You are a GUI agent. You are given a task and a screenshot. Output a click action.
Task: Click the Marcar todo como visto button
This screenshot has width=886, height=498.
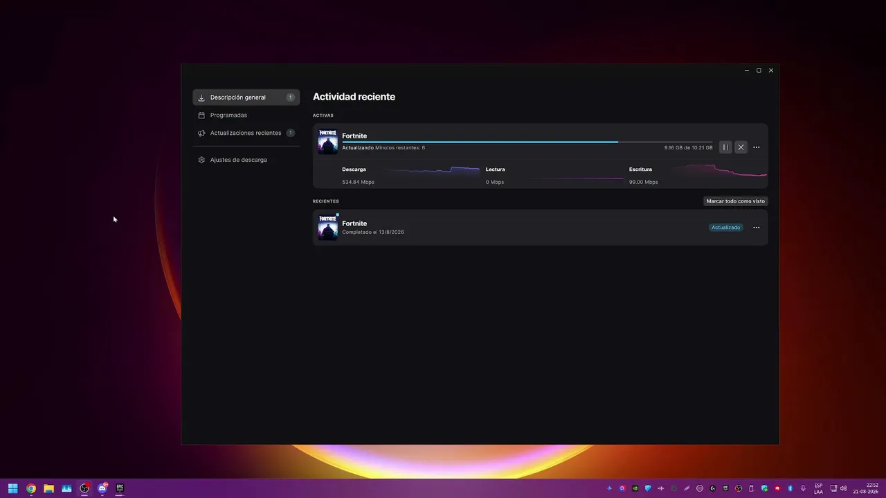coord(736,201)
